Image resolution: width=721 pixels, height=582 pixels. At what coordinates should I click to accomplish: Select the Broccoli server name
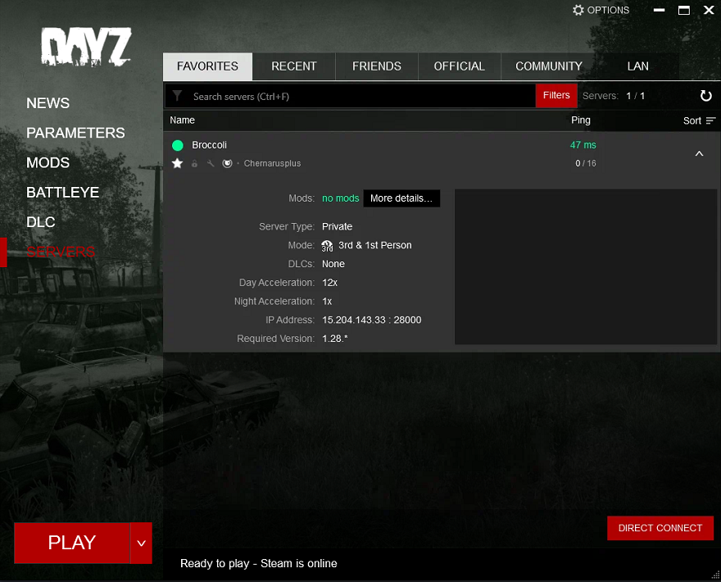[209, 145]
